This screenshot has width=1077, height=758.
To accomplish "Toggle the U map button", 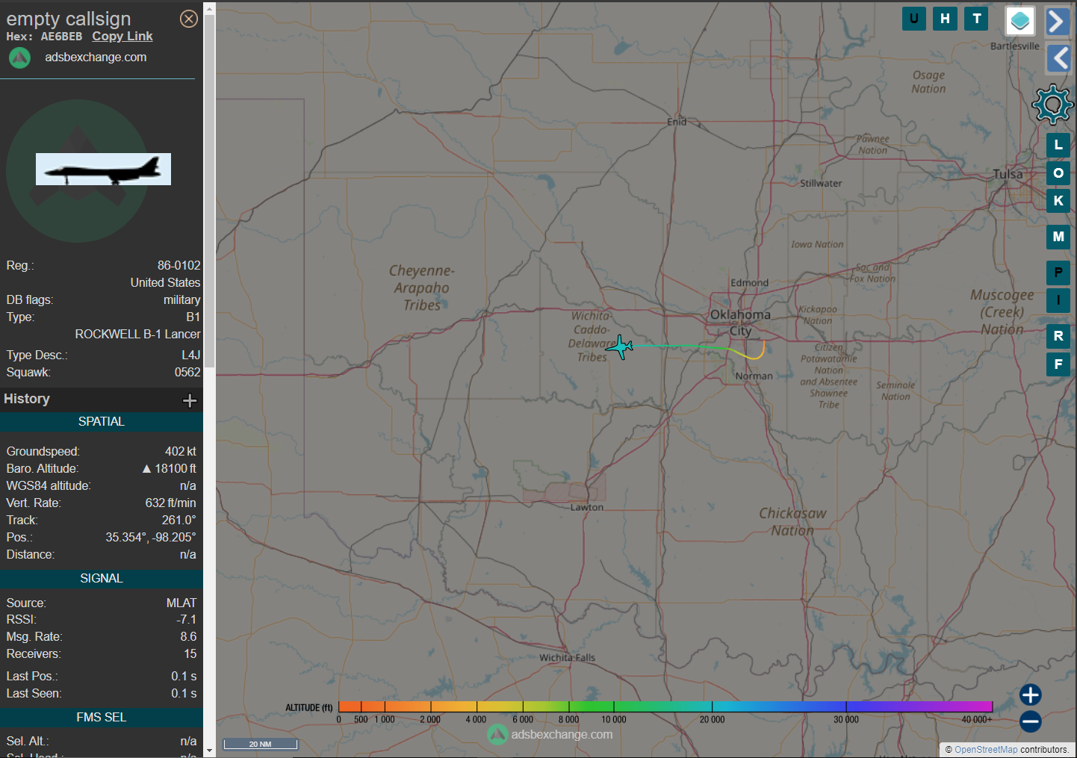I will coord(914,19).
